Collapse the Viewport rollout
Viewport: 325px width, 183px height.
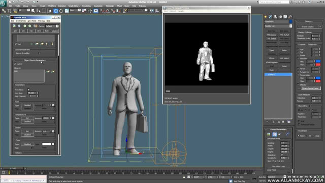(309, 21)
